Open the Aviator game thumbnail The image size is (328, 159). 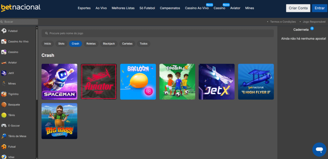click(x=99, y=82)
